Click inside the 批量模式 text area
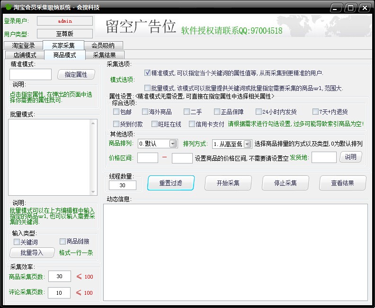Viewport: 375px width, 308px height. pos(49,157)
